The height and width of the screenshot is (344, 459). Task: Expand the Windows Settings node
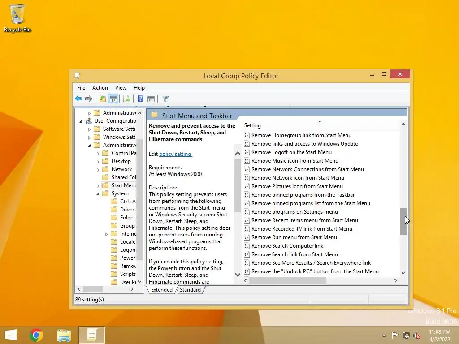click(90, 137)
